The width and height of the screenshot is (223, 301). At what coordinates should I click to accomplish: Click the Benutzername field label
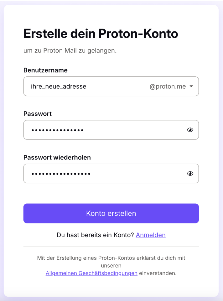pos(45,70)
